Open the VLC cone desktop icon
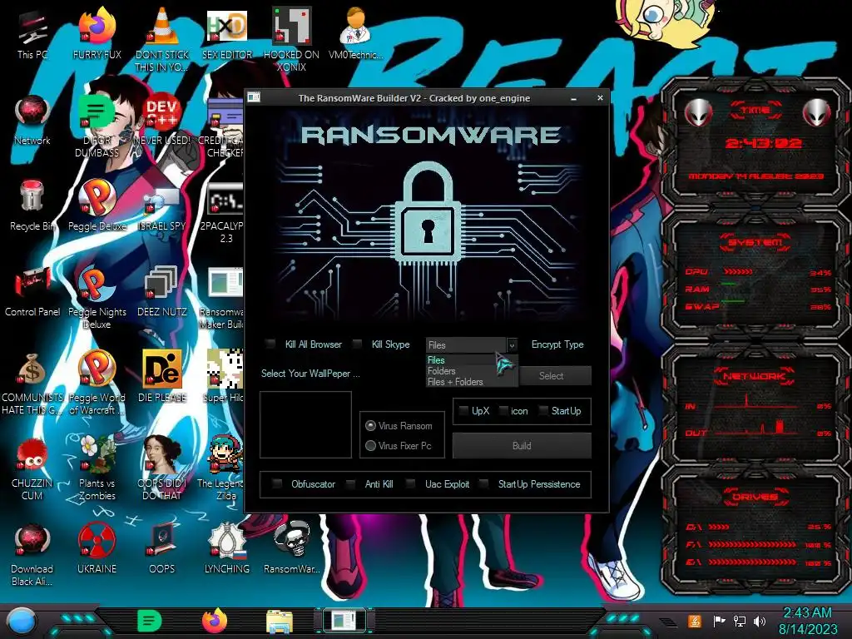The height and width of the screenshot is (639, 852). [x=162, y=39]
